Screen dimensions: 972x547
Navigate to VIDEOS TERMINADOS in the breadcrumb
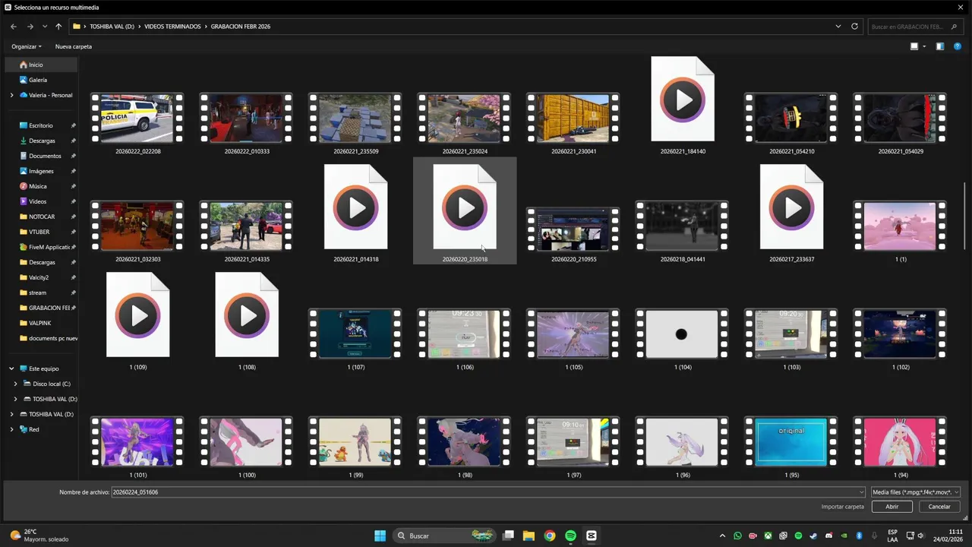[x=172, y=27]
